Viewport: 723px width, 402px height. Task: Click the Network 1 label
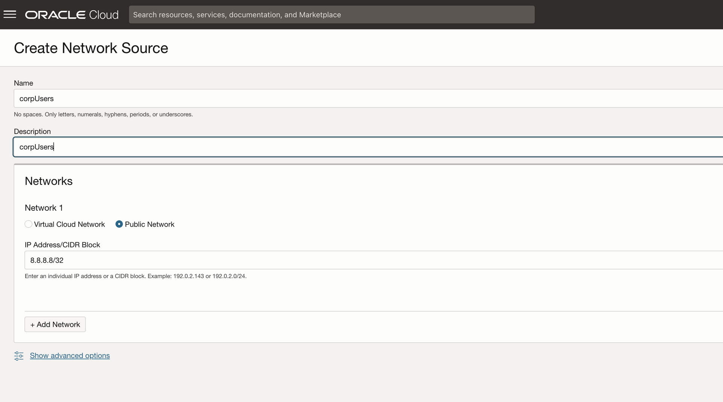tap(44, 208)
